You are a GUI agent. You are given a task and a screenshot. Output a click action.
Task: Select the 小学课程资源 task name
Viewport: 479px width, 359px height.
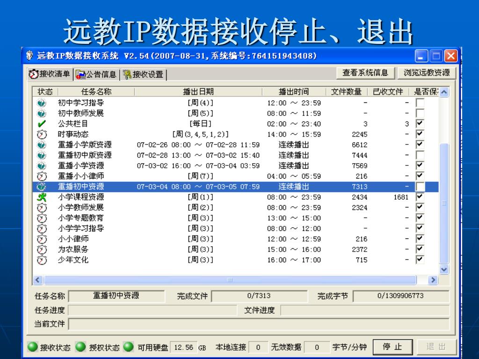point(81,197)
